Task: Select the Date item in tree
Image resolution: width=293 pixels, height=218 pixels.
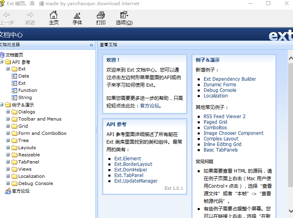Action: pos(24,76)
